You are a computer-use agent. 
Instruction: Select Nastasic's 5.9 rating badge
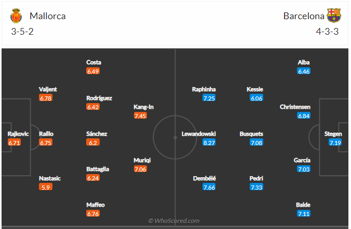tap(46, 187)
